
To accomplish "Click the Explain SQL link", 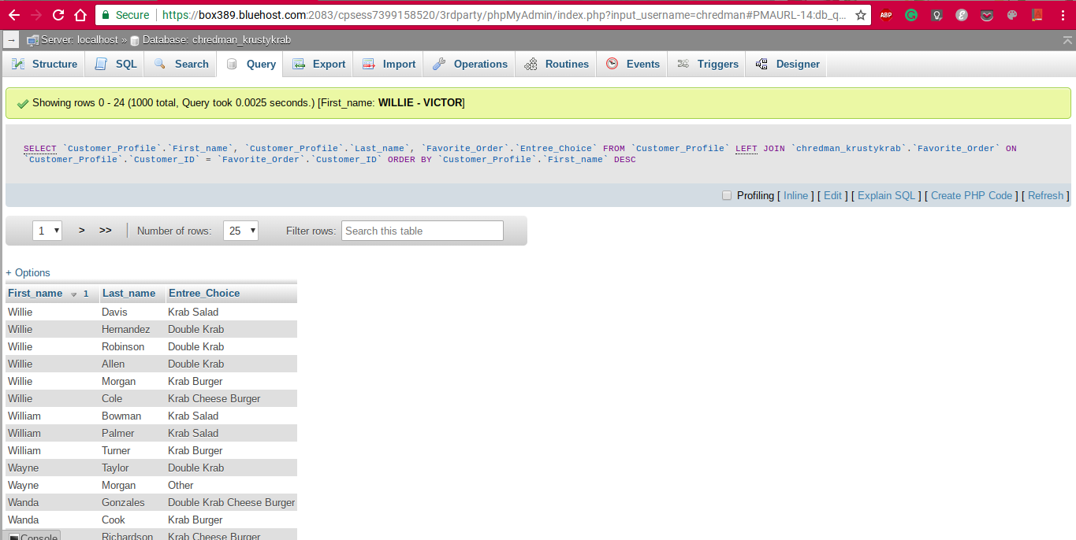I will pos(887,196).
